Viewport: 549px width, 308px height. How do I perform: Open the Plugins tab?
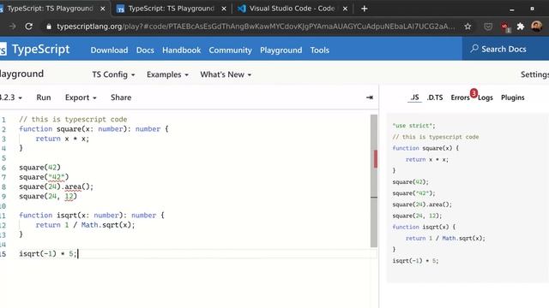click(513, 98)
